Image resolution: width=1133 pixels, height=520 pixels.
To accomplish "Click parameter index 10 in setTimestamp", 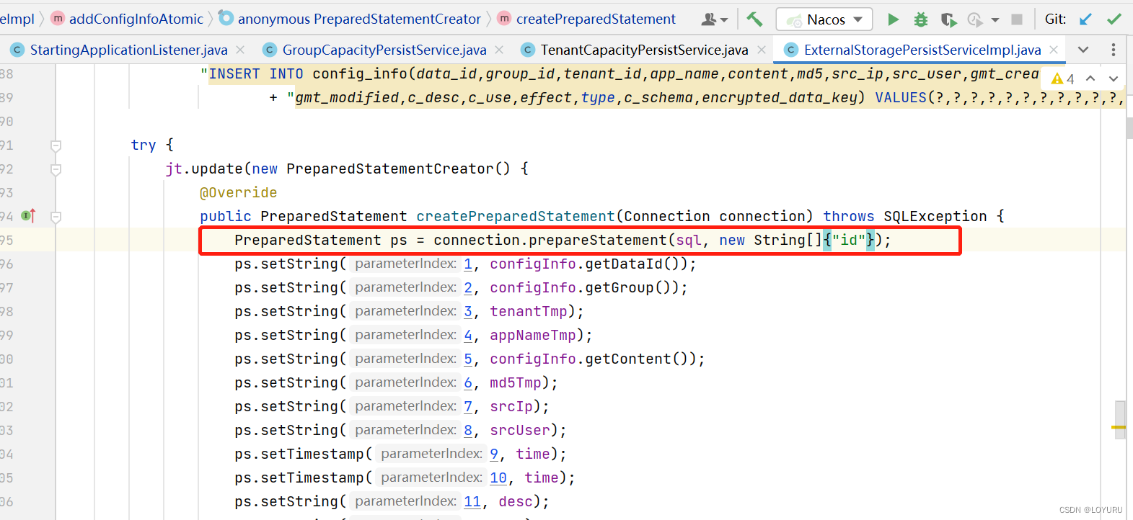I will click(498, 478).
